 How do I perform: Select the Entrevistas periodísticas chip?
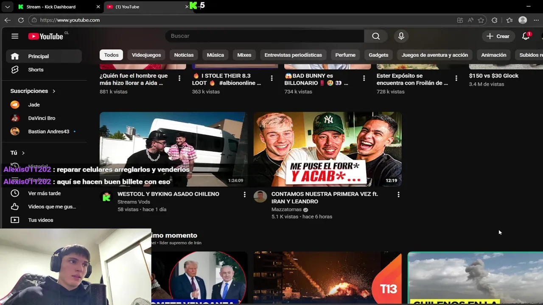coord(293,55)
